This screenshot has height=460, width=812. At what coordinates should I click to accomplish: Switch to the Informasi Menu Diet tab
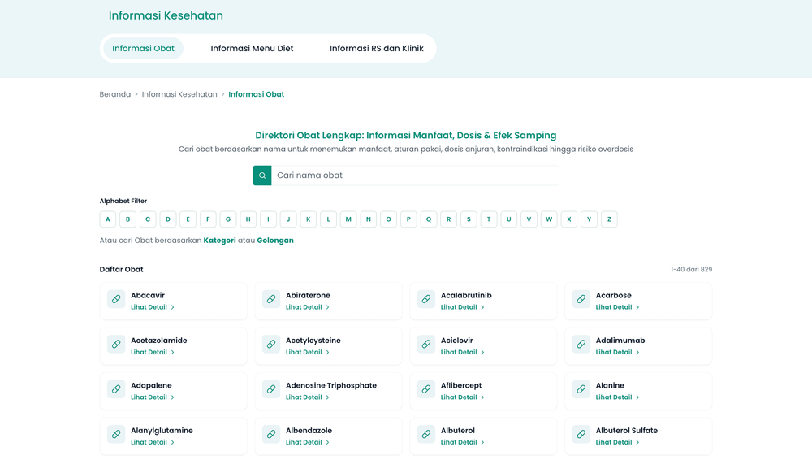[x=252, y=48]
